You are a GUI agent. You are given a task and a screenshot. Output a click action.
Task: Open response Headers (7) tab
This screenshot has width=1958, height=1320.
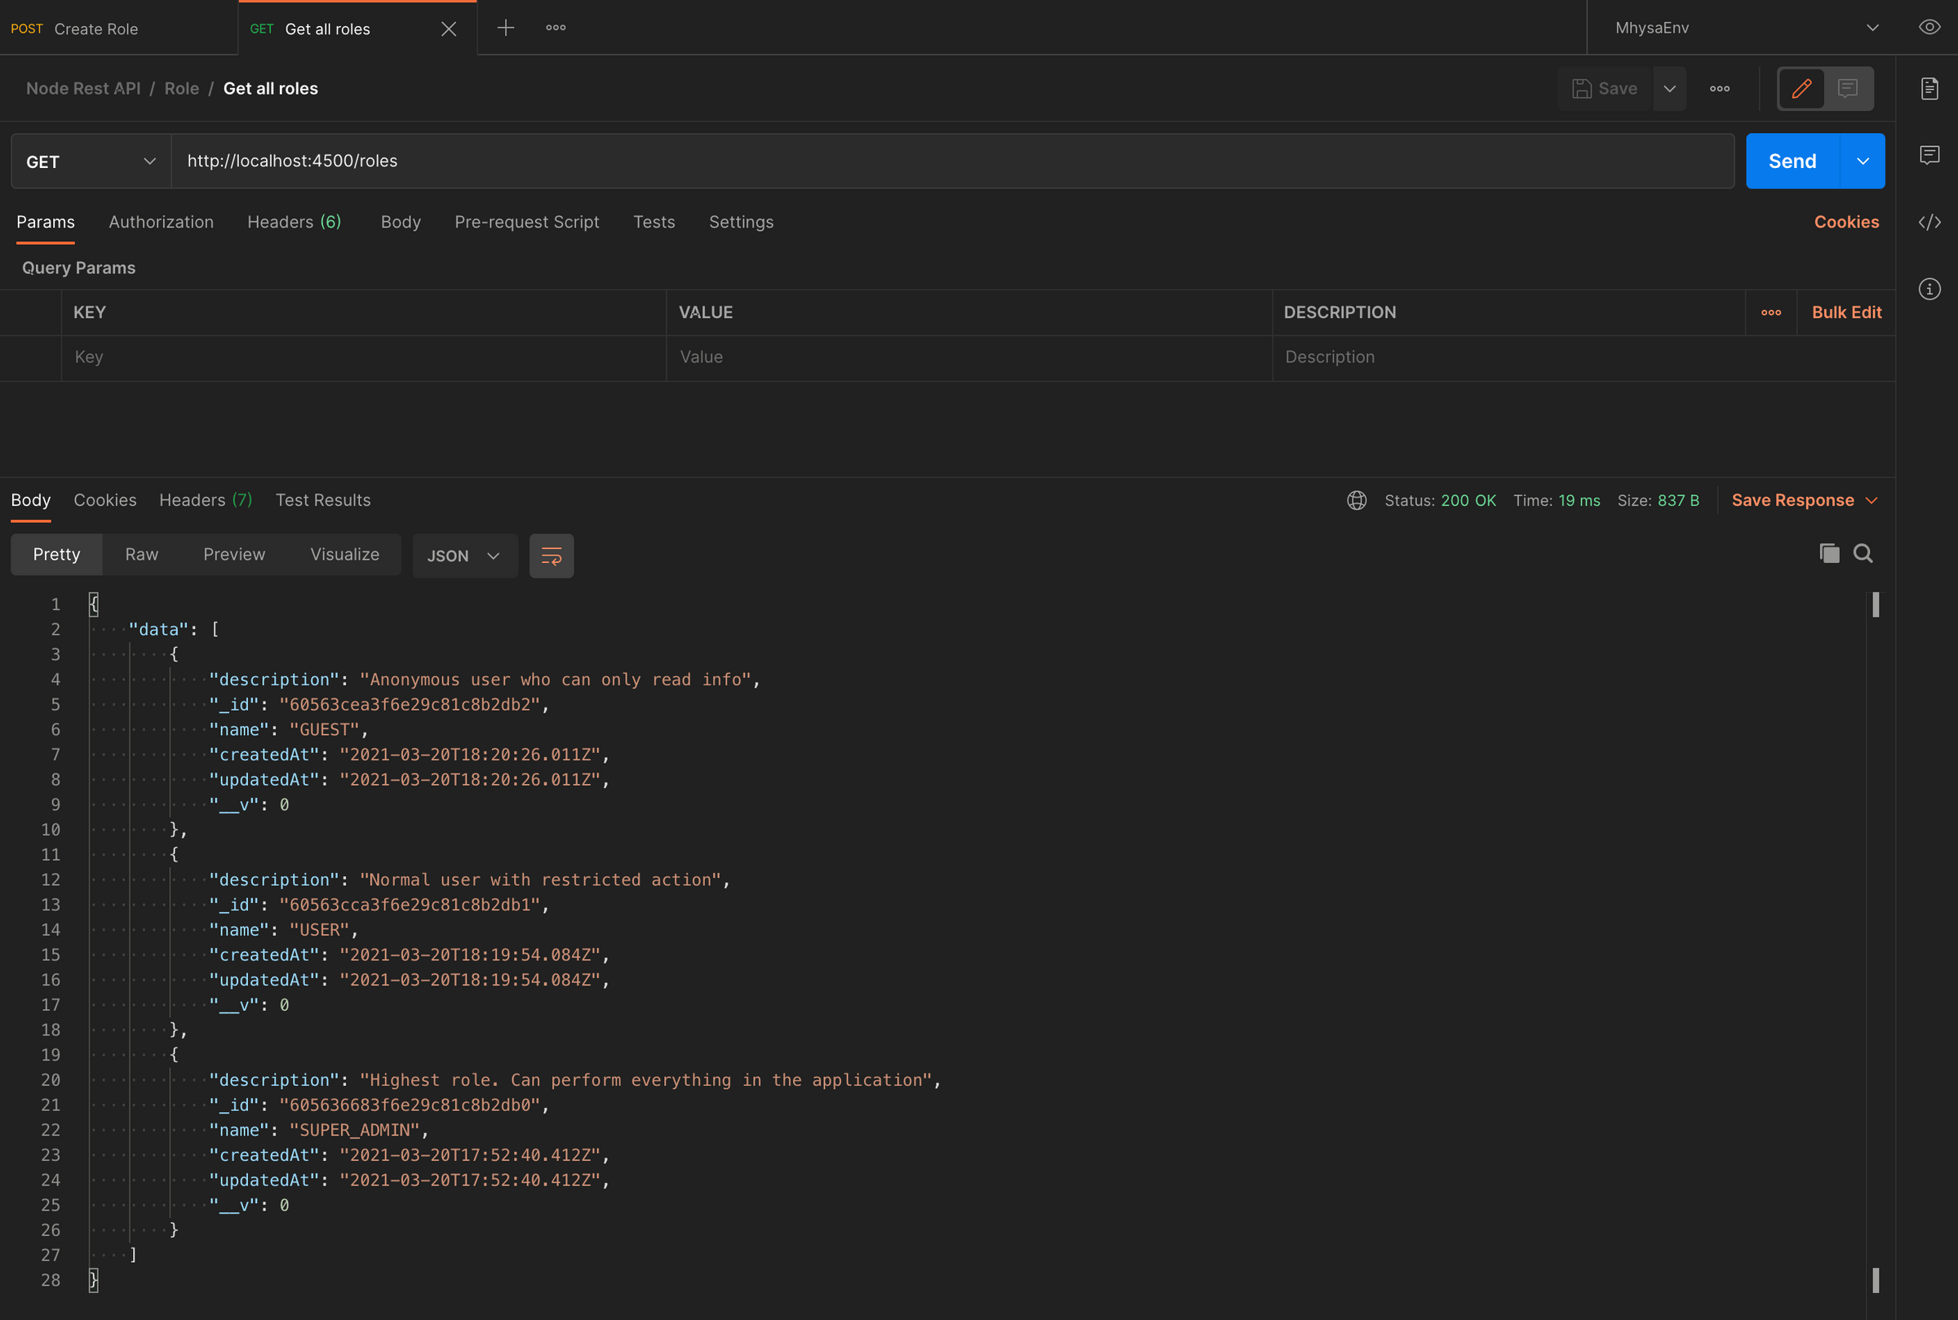[x=206, y=500]
